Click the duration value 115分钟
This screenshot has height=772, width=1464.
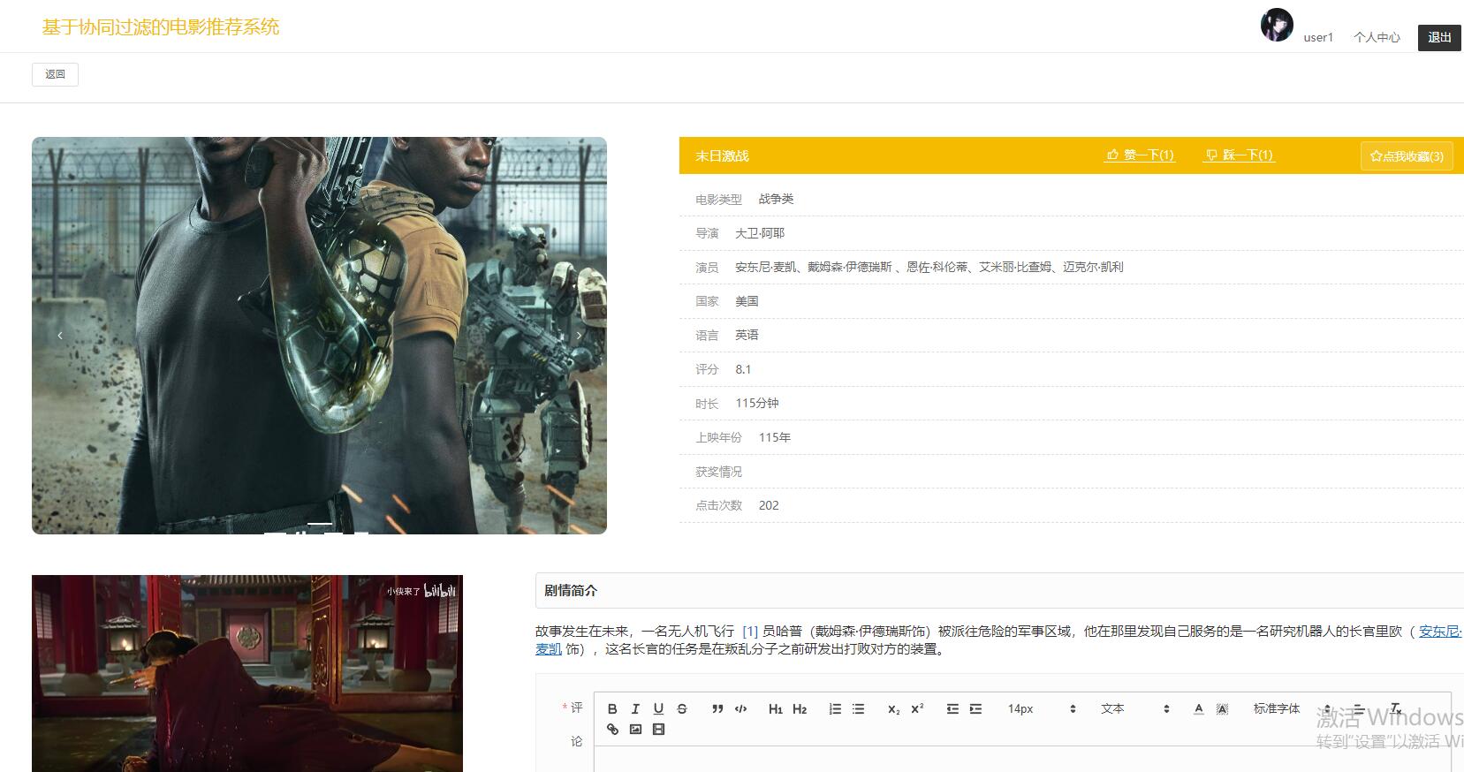(x=757, y=403)
